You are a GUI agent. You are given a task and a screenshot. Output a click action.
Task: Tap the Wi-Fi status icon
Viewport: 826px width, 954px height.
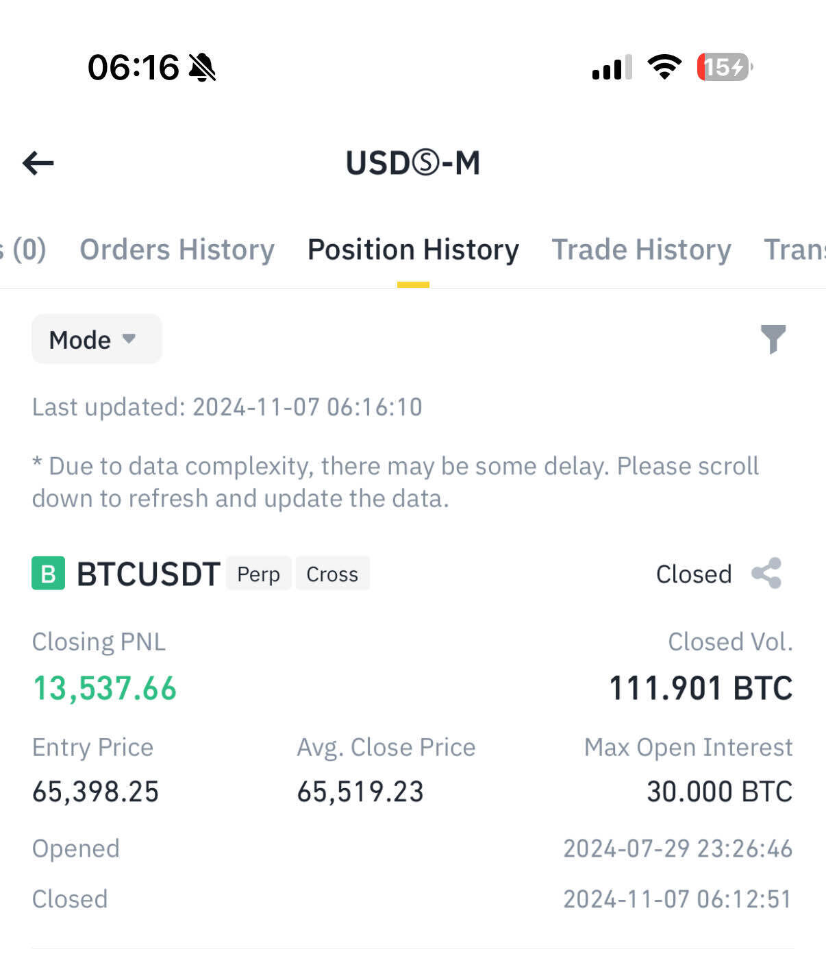664,67
